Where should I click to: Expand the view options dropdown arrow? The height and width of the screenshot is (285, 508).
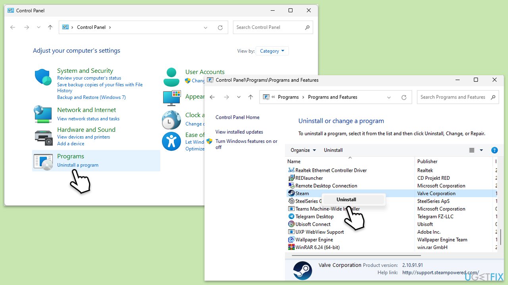(x=481, y=150)
